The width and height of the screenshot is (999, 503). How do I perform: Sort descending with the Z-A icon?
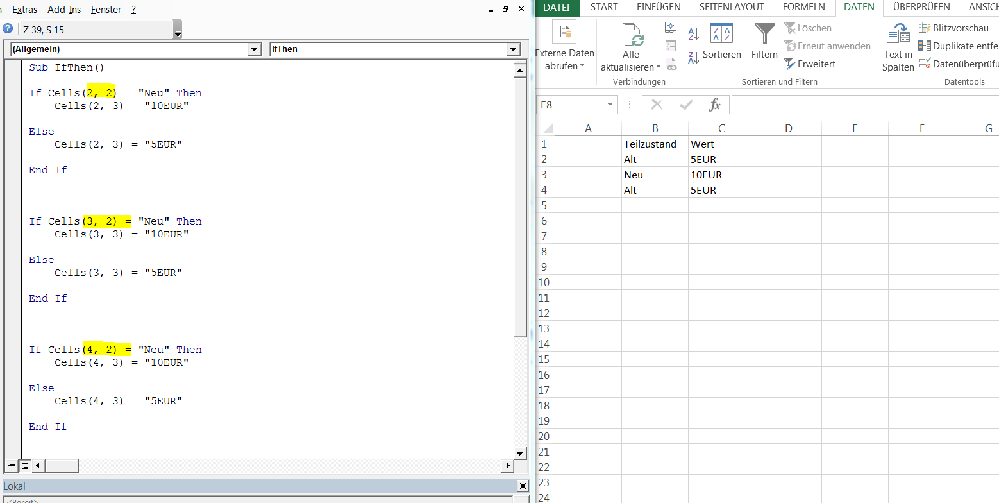click(693, 58)
